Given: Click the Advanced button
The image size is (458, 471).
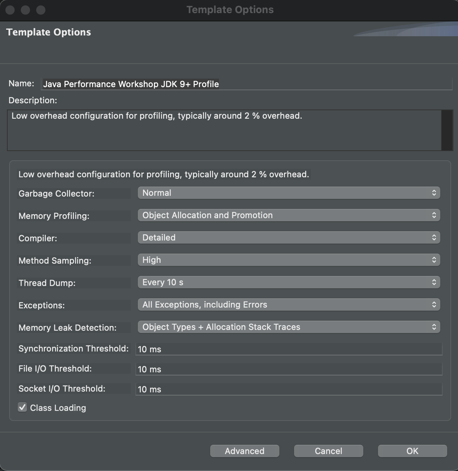Looking at the screenshot, I should click(245, 451).
